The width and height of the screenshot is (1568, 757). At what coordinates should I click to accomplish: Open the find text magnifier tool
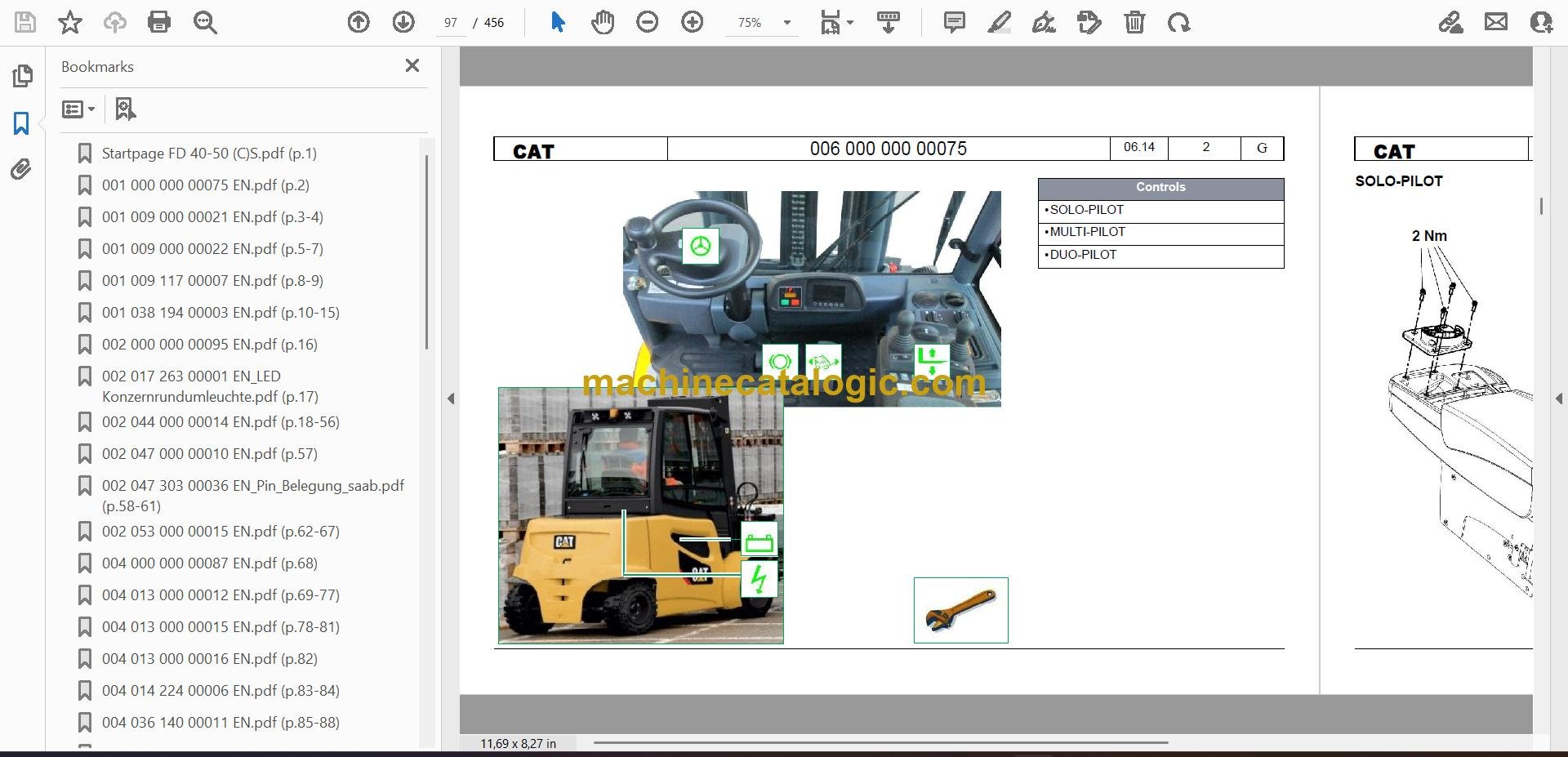pyautogui.click(x=205, y=22)
